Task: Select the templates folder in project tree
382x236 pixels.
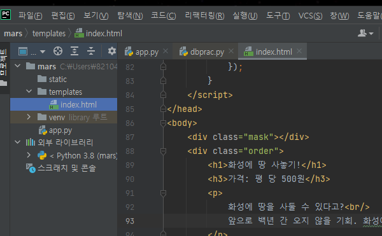Action: click(64, 92)
